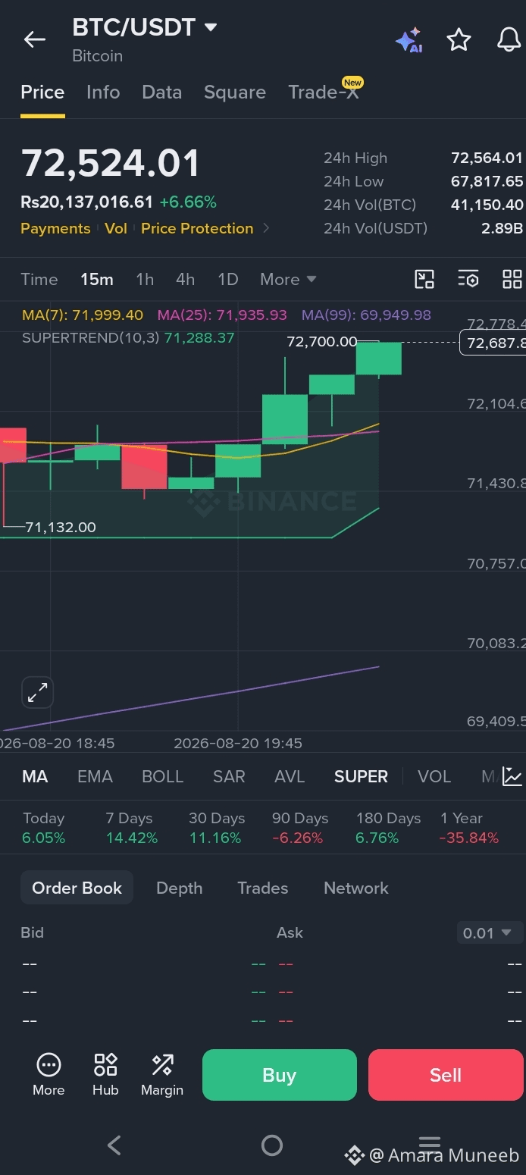The image size is (526, 1175).
Task: Tap the 71,132.00 low price marker
Action: (x=61, y=527)
